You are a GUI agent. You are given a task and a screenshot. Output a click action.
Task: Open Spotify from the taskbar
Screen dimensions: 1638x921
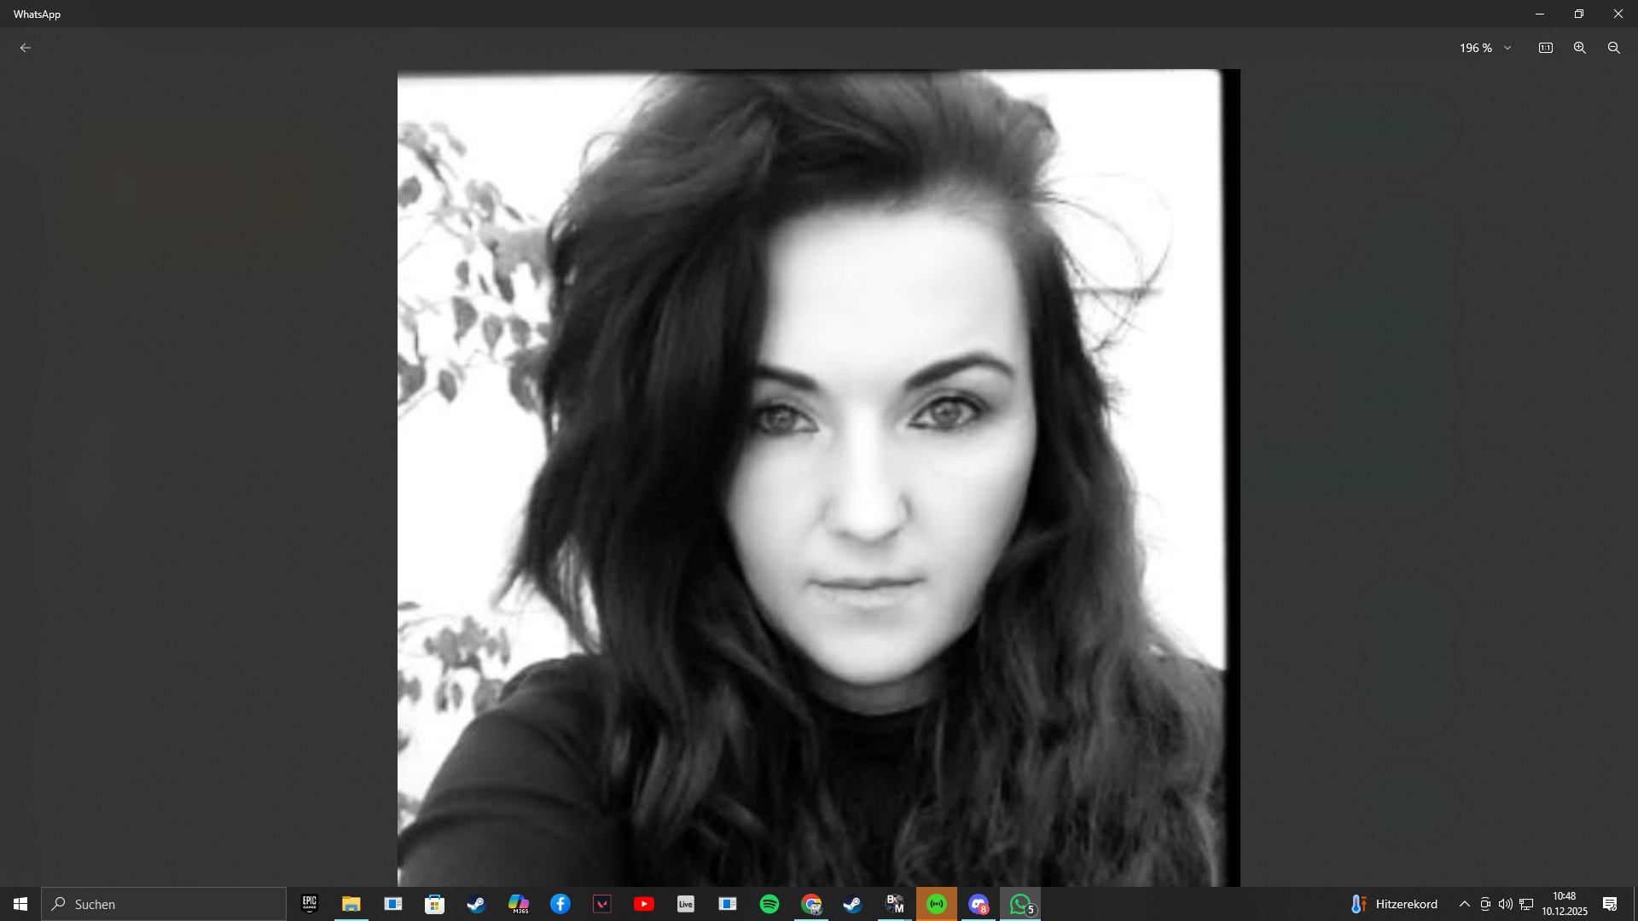pos(769,904)
